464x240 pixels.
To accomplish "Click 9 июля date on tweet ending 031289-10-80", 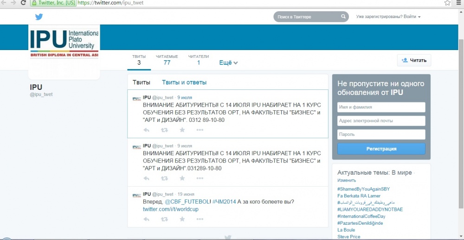I will (185, 145).
